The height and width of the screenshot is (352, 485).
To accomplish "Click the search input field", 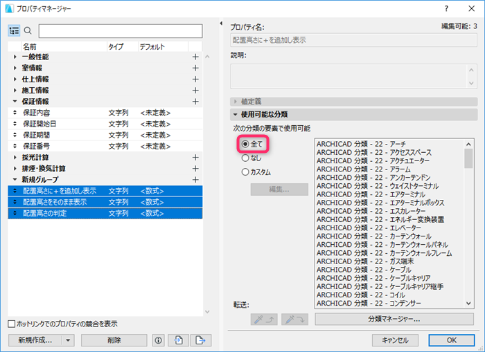I will click(121, 31).
